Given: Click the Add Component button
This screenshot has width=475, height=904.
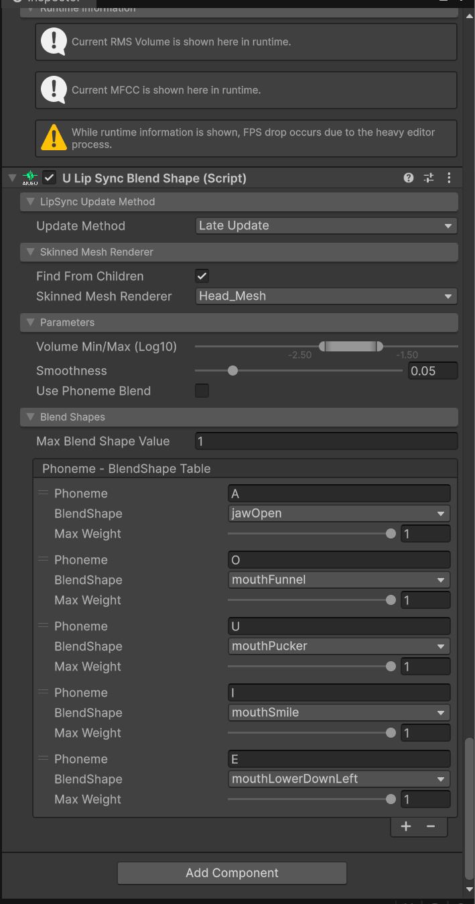Looking at the screenshot, I should tap(232, 872).
